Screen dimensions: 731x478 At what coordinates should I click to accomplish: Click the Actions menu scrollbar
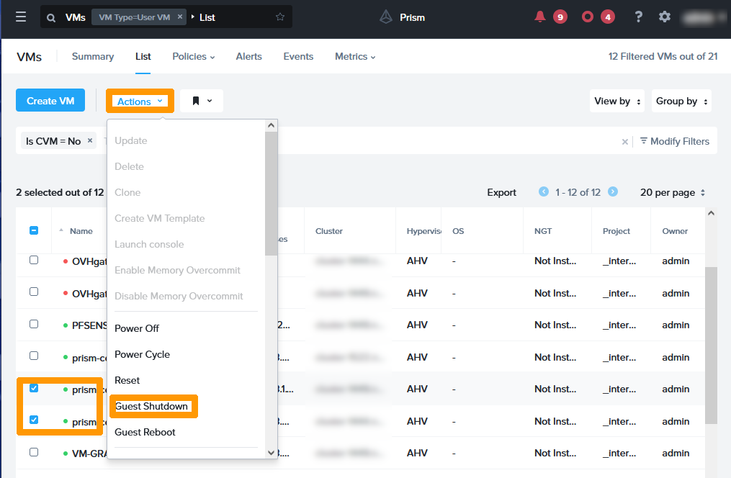coord(271,194)
